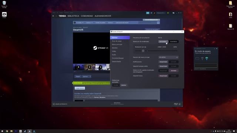Choose Mostrar under Preferencias avanzadas

124,85
